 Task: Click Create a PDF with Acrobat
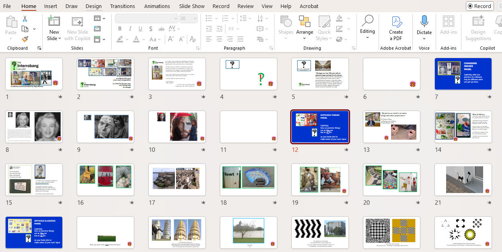point(395,28)
